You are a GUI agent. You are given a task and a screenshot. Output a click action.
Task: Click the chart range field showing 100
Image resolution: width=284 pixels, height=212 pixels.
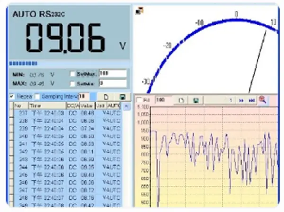[x=163, y=100]
